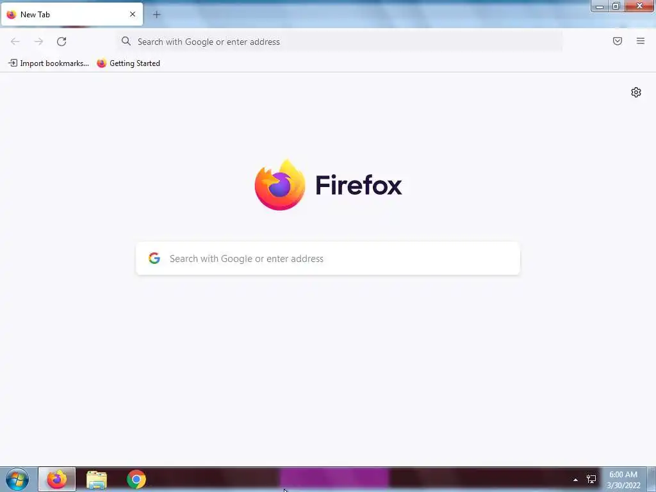Open File Explorer from taskbar
Viewport: 656px width, 492px height.
pyautogui.click(x=97, y=479)
